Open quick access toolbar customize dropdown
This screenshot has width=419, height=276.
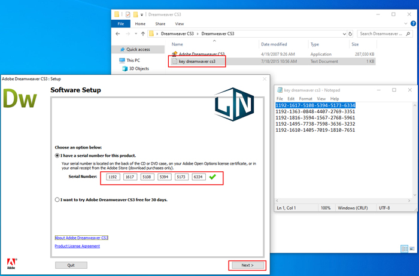click(x=142, y=14)
